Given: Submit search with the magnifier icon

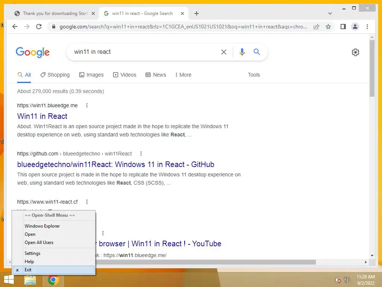Looking at the screenshot, I should tap(257, 52).
